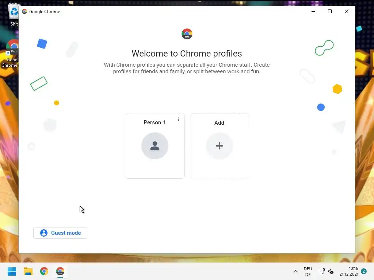Minimize the Google Chrome window
Image resolution: width=374 pixels, height=280 pixels.
point(313,11)
